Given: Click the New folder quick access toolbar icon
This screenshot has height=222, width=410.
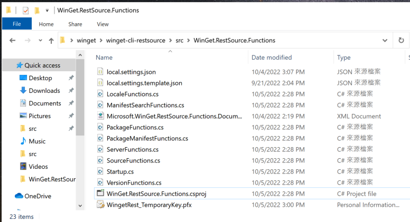Looking at the screenshot, I should pos(37,11).
